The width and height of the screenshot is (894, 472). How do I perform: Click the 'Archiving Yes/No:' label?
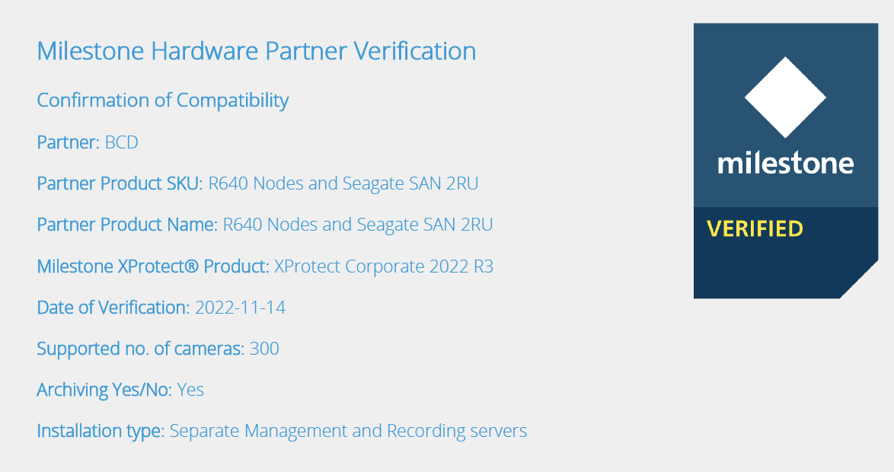[104, 390]
